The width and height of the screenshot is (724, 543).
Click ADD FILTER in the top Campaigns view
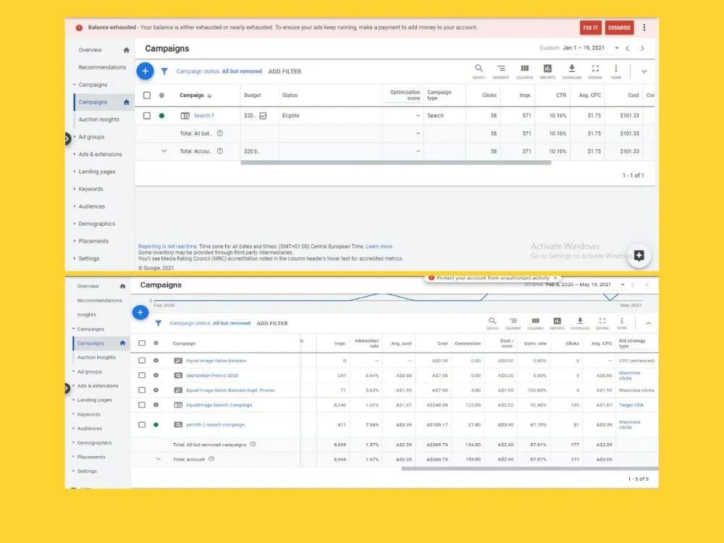(x=285, y=72)
